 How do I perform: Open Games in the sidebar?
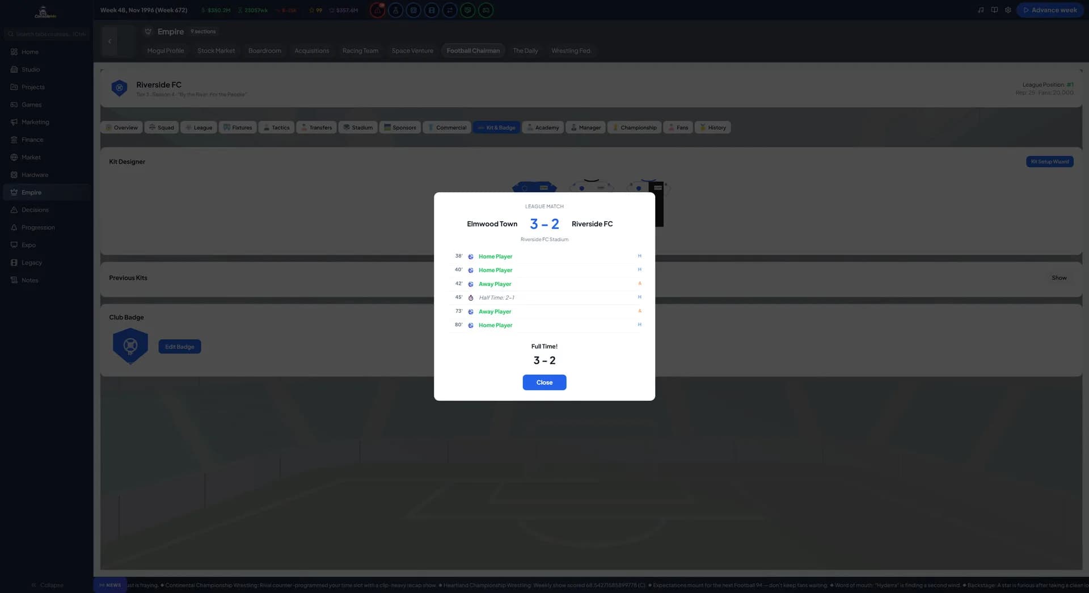[x=47, y=104]
